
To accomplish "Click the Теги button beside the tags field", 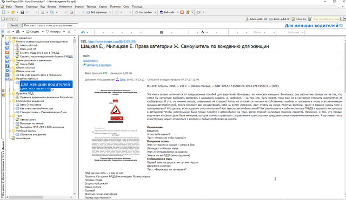I will pos(15,25).
